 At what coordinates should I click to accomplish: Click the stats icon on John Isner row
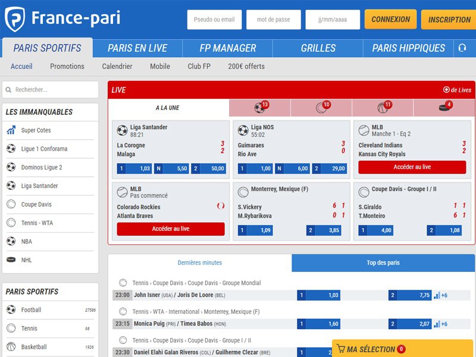point(437,295)
